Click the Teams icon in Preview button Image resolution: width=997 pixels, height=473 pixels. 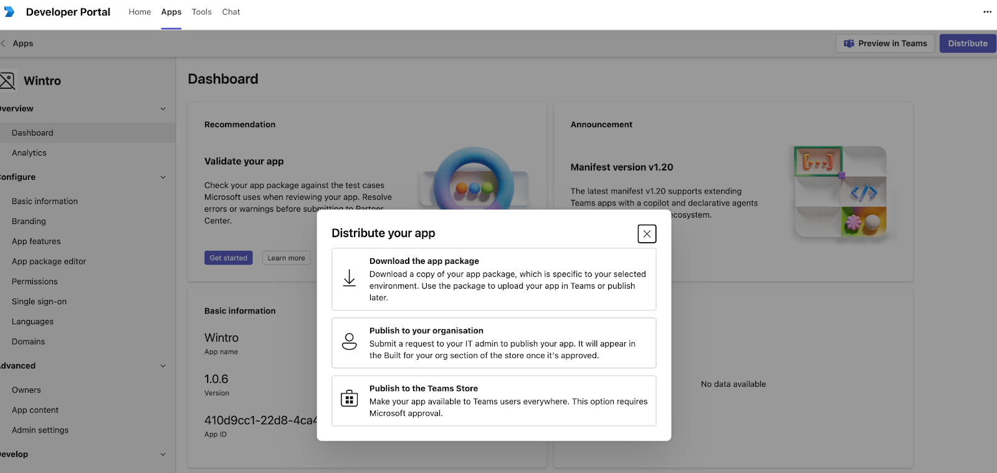[849, 44]
